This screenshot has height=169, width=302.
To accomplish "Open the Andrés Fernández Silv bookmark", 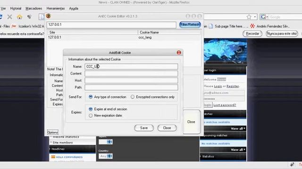I will [x=270, y=26].
